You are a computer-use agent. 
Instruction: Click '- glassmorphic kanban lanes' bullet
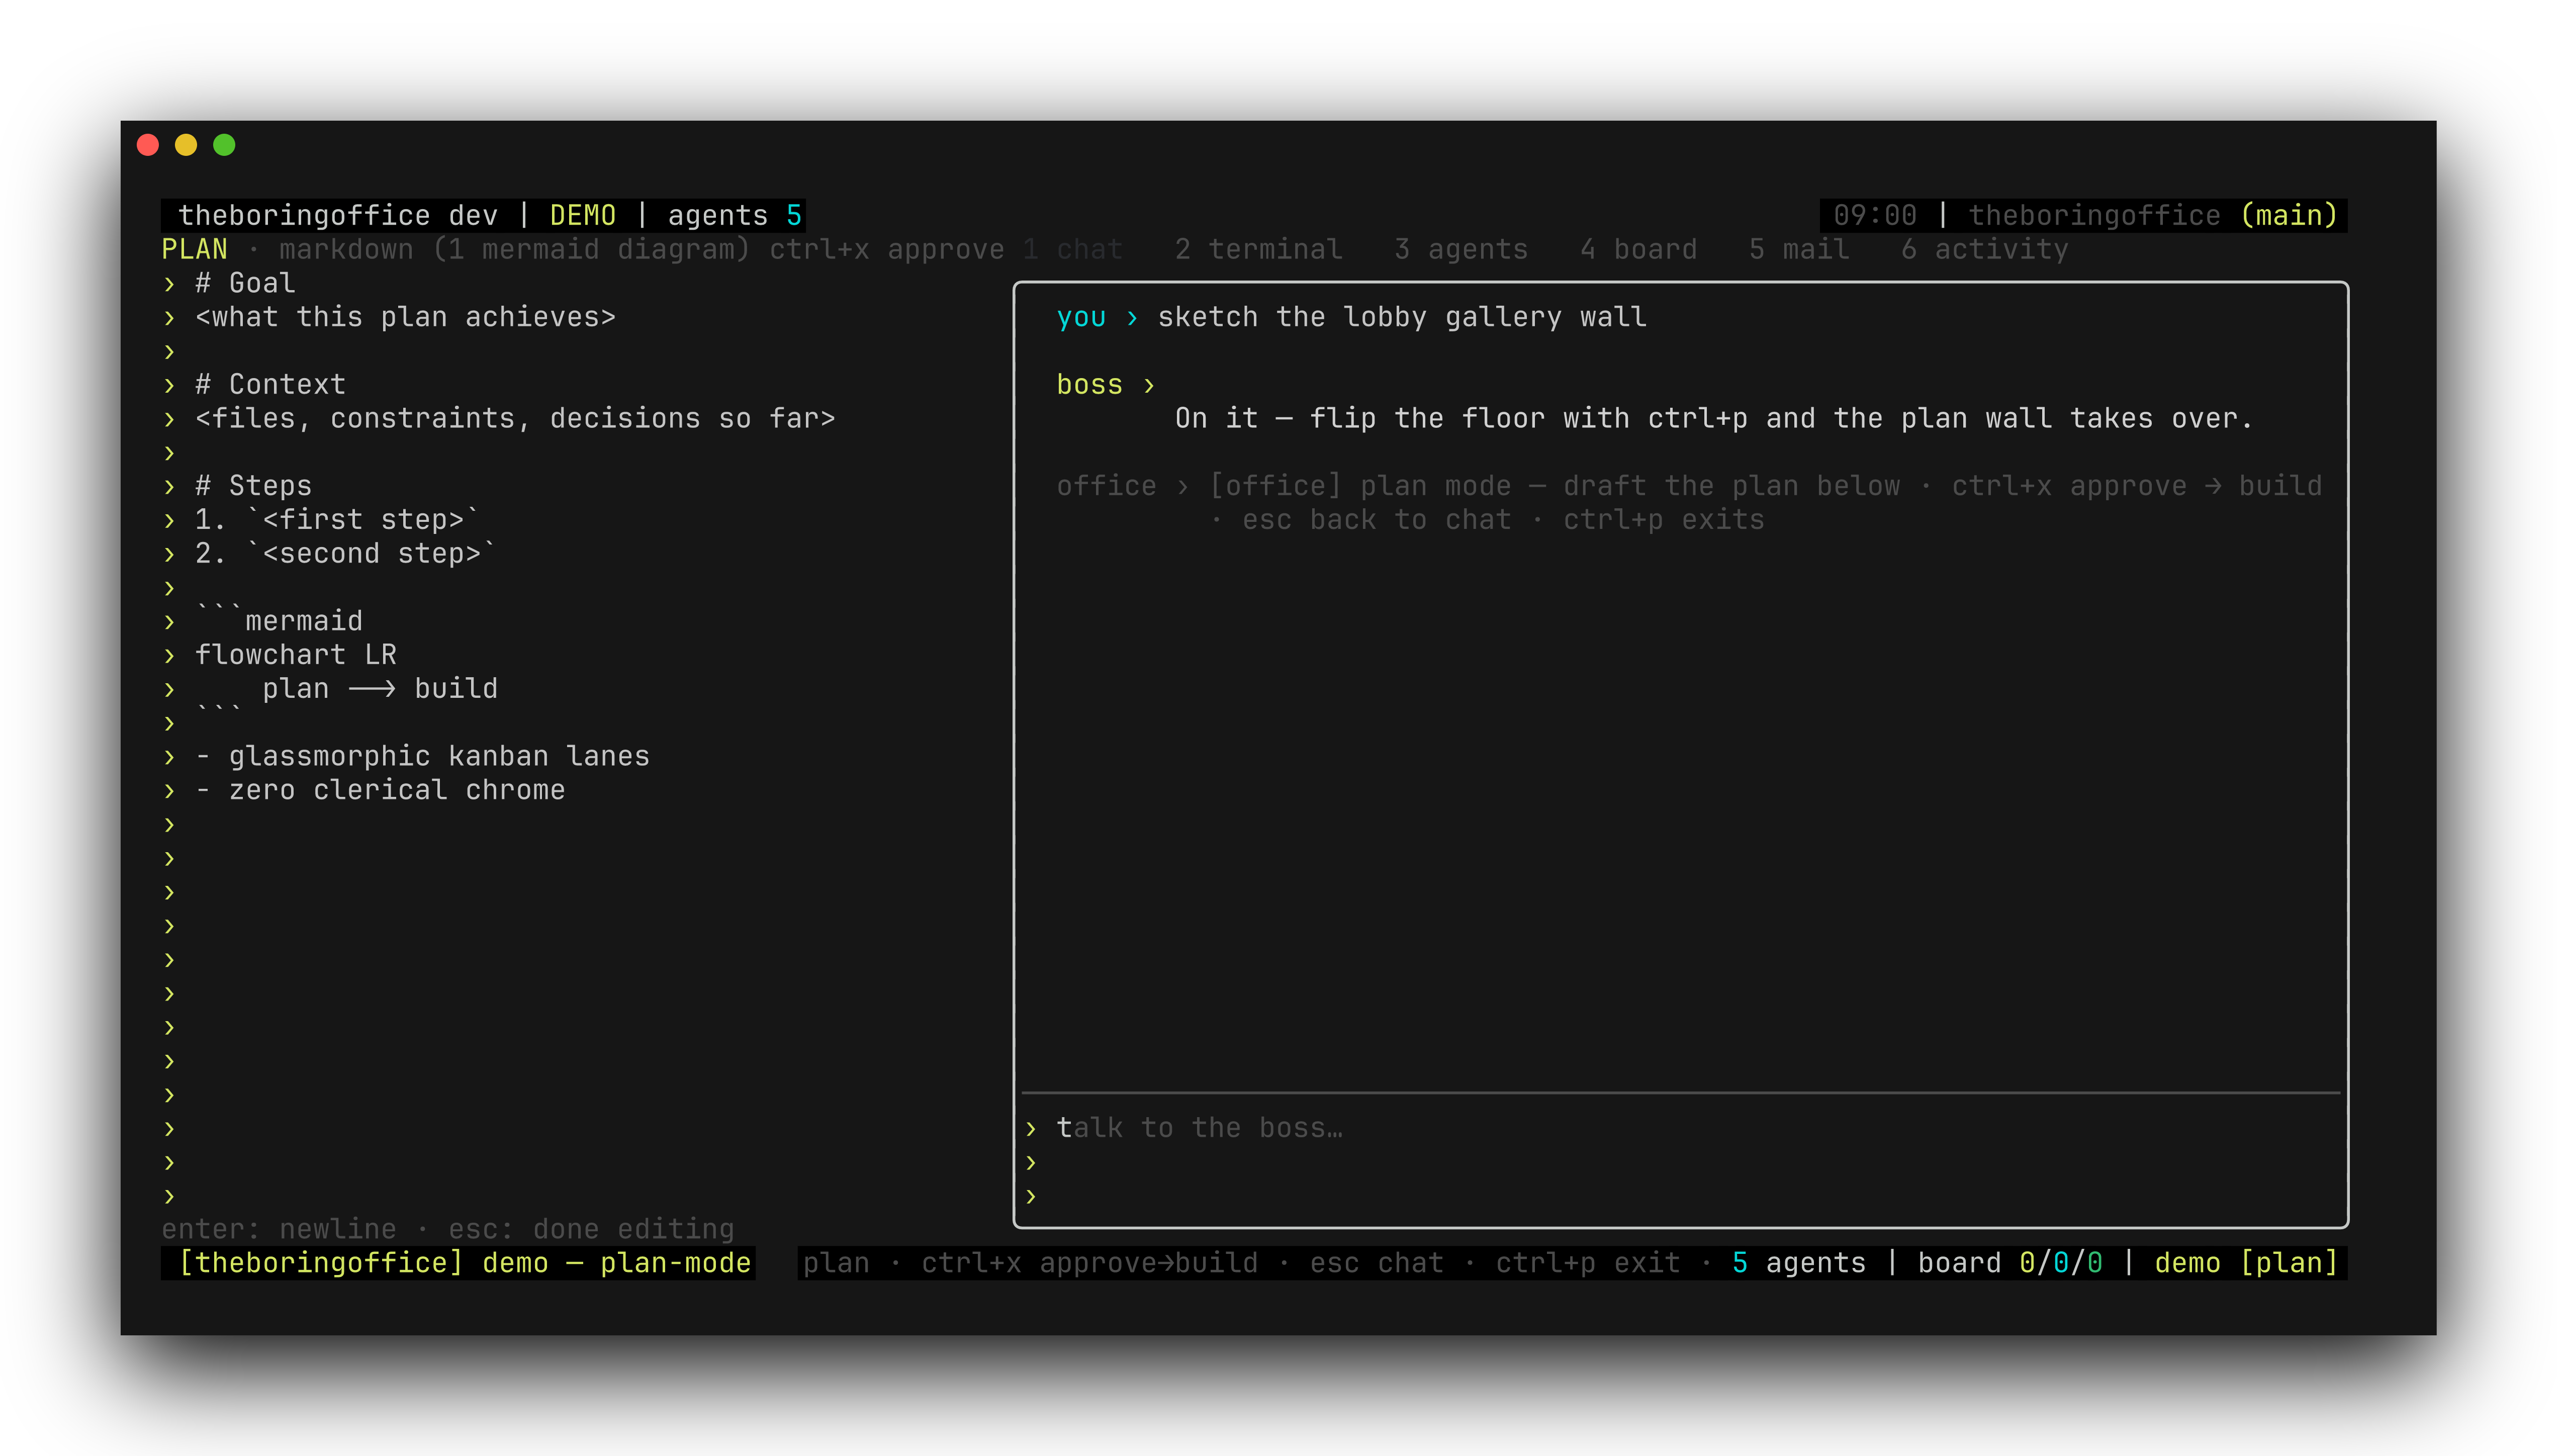[422, 756]
